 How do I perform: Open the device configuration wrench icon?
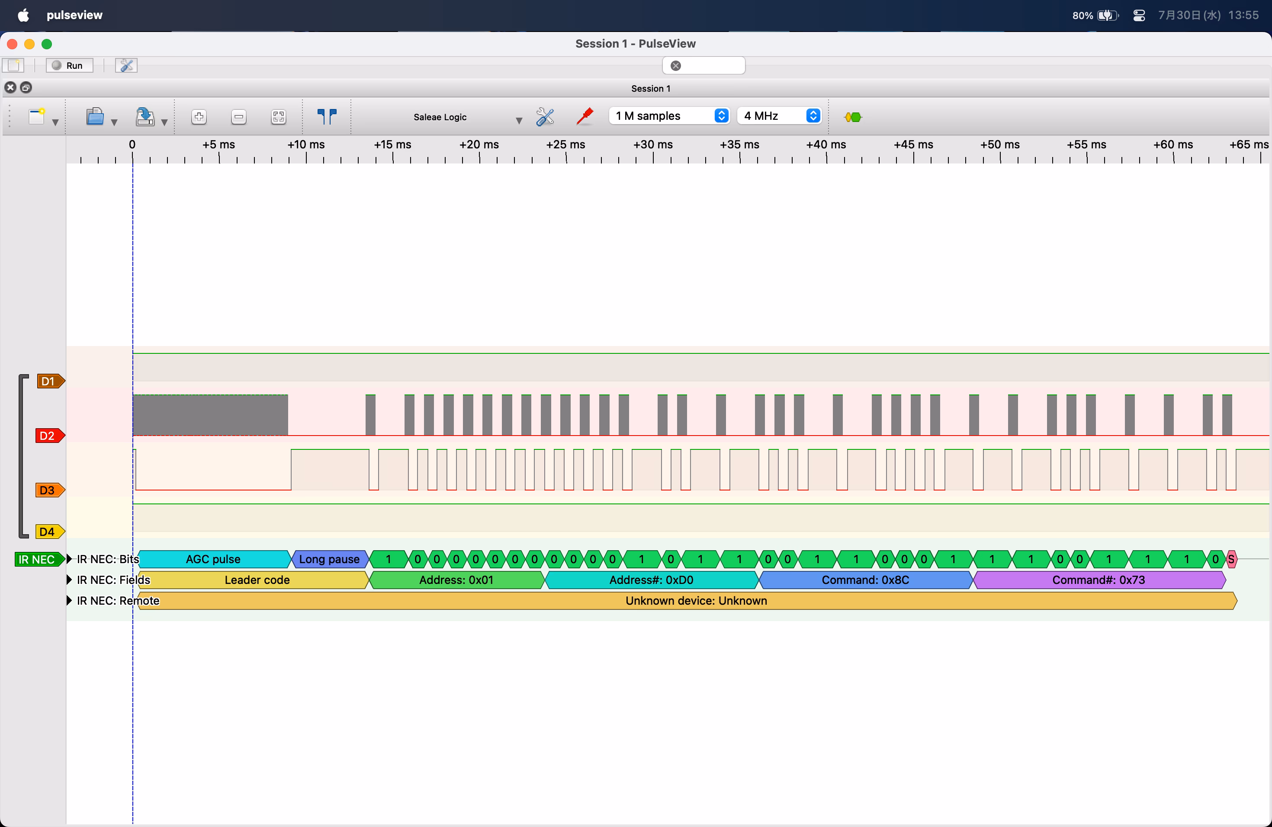545,116
